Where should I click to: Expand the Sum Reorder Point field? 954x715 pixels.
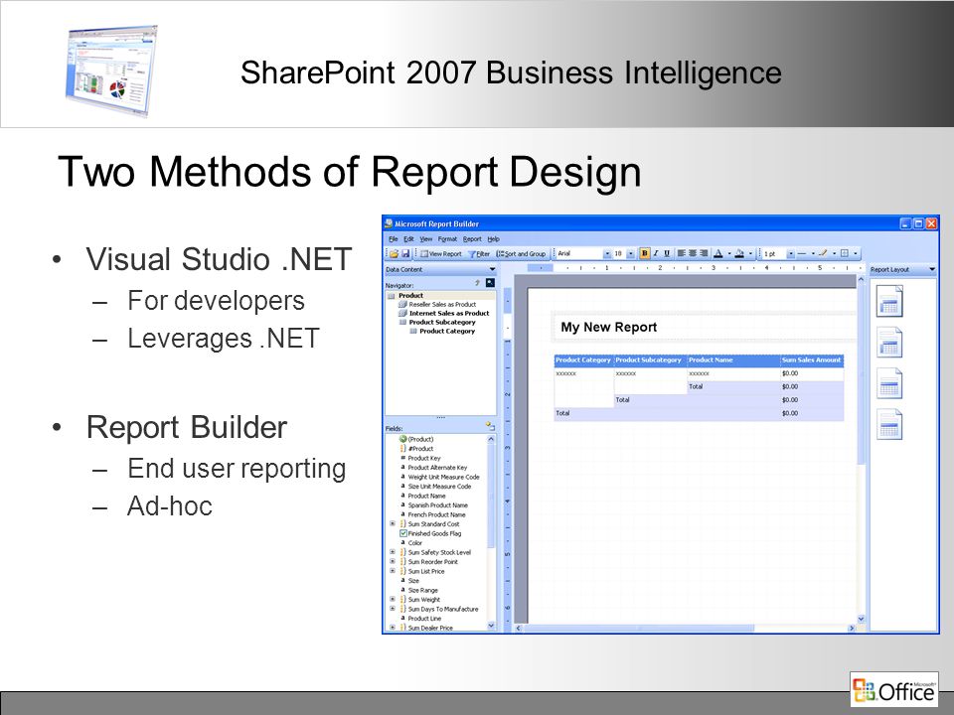(x=393, y=561)
